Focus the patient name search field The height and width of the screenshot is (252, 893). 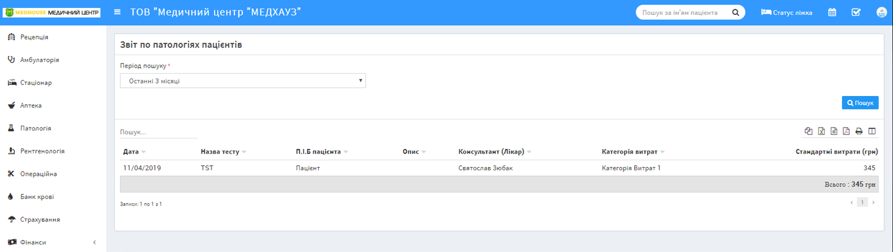684,12
